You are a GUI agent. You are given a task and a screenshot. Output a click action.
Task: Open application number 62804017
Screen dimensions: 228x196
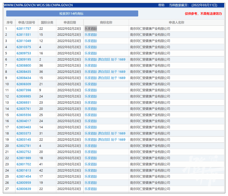pyautogui.click(x=24, y=121)
